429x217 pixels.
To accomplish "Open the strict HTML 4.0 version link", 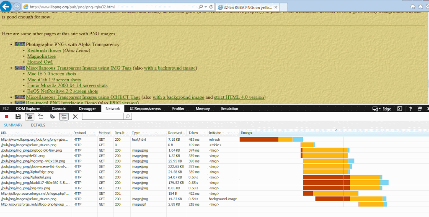I will (239, 98).
